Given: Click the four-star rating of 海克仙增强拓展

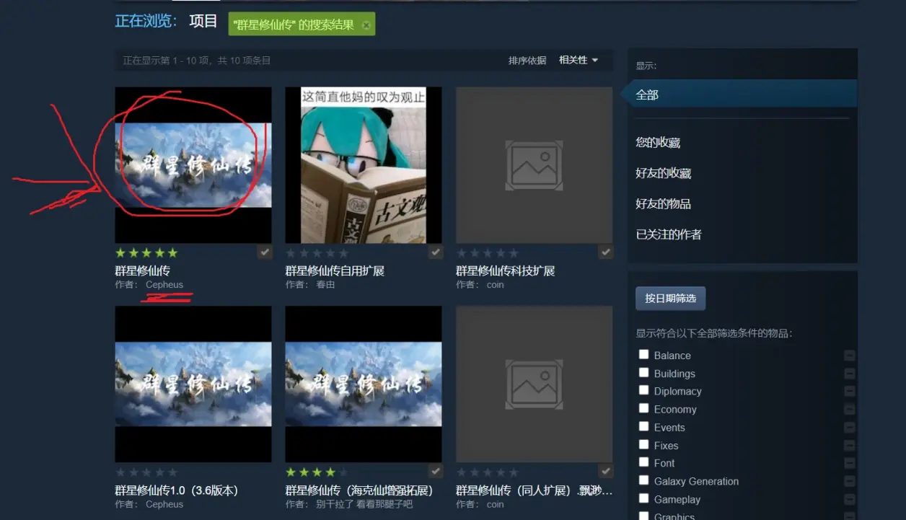Looking at the screenshot, I should coord(317,472).
